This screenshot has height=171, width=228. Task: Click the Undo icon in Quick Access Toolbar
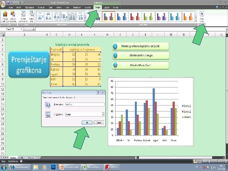click(12, 3)
